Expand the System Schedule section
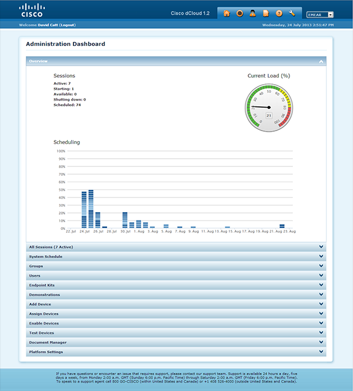The image size is (353, 391). point(176,256)
